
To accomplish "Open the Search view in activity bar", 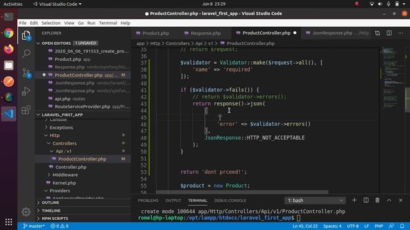I will click(26, 54).
